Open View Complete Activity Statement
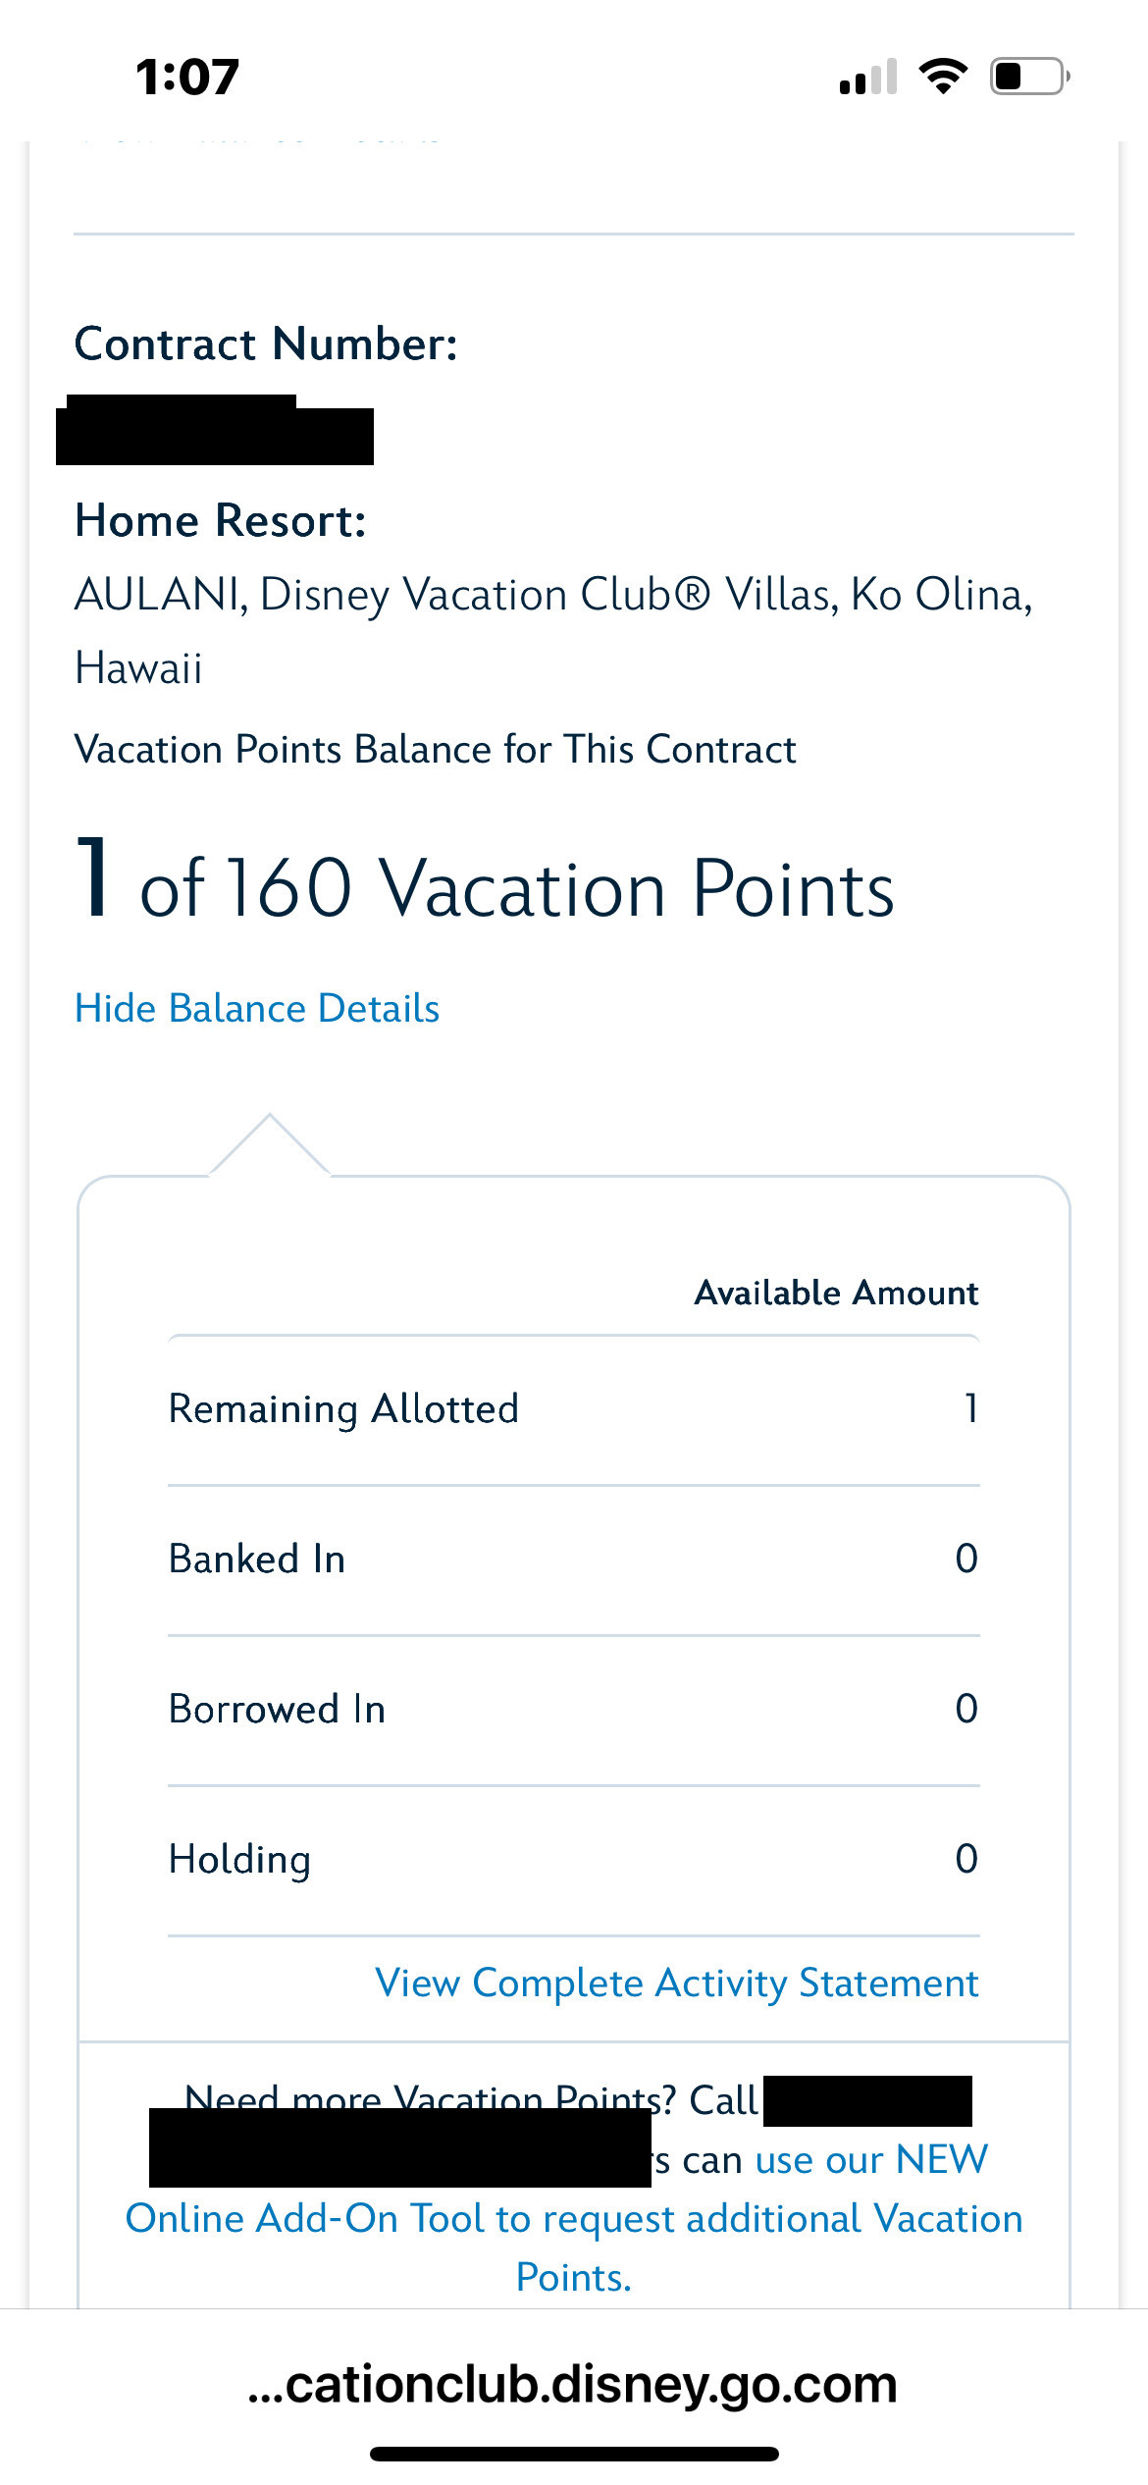1148x2485 pixels. pyautogui.click(x=677, y=1983)
